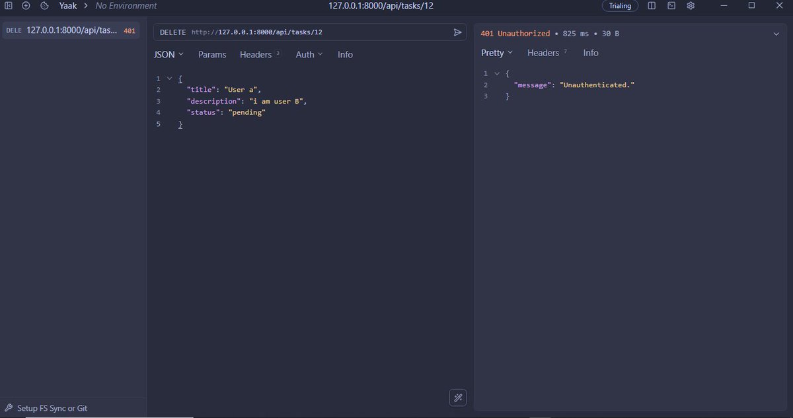Open the settings gear icon
Viewport: 793px width, 418px height.
coord(691,5)
